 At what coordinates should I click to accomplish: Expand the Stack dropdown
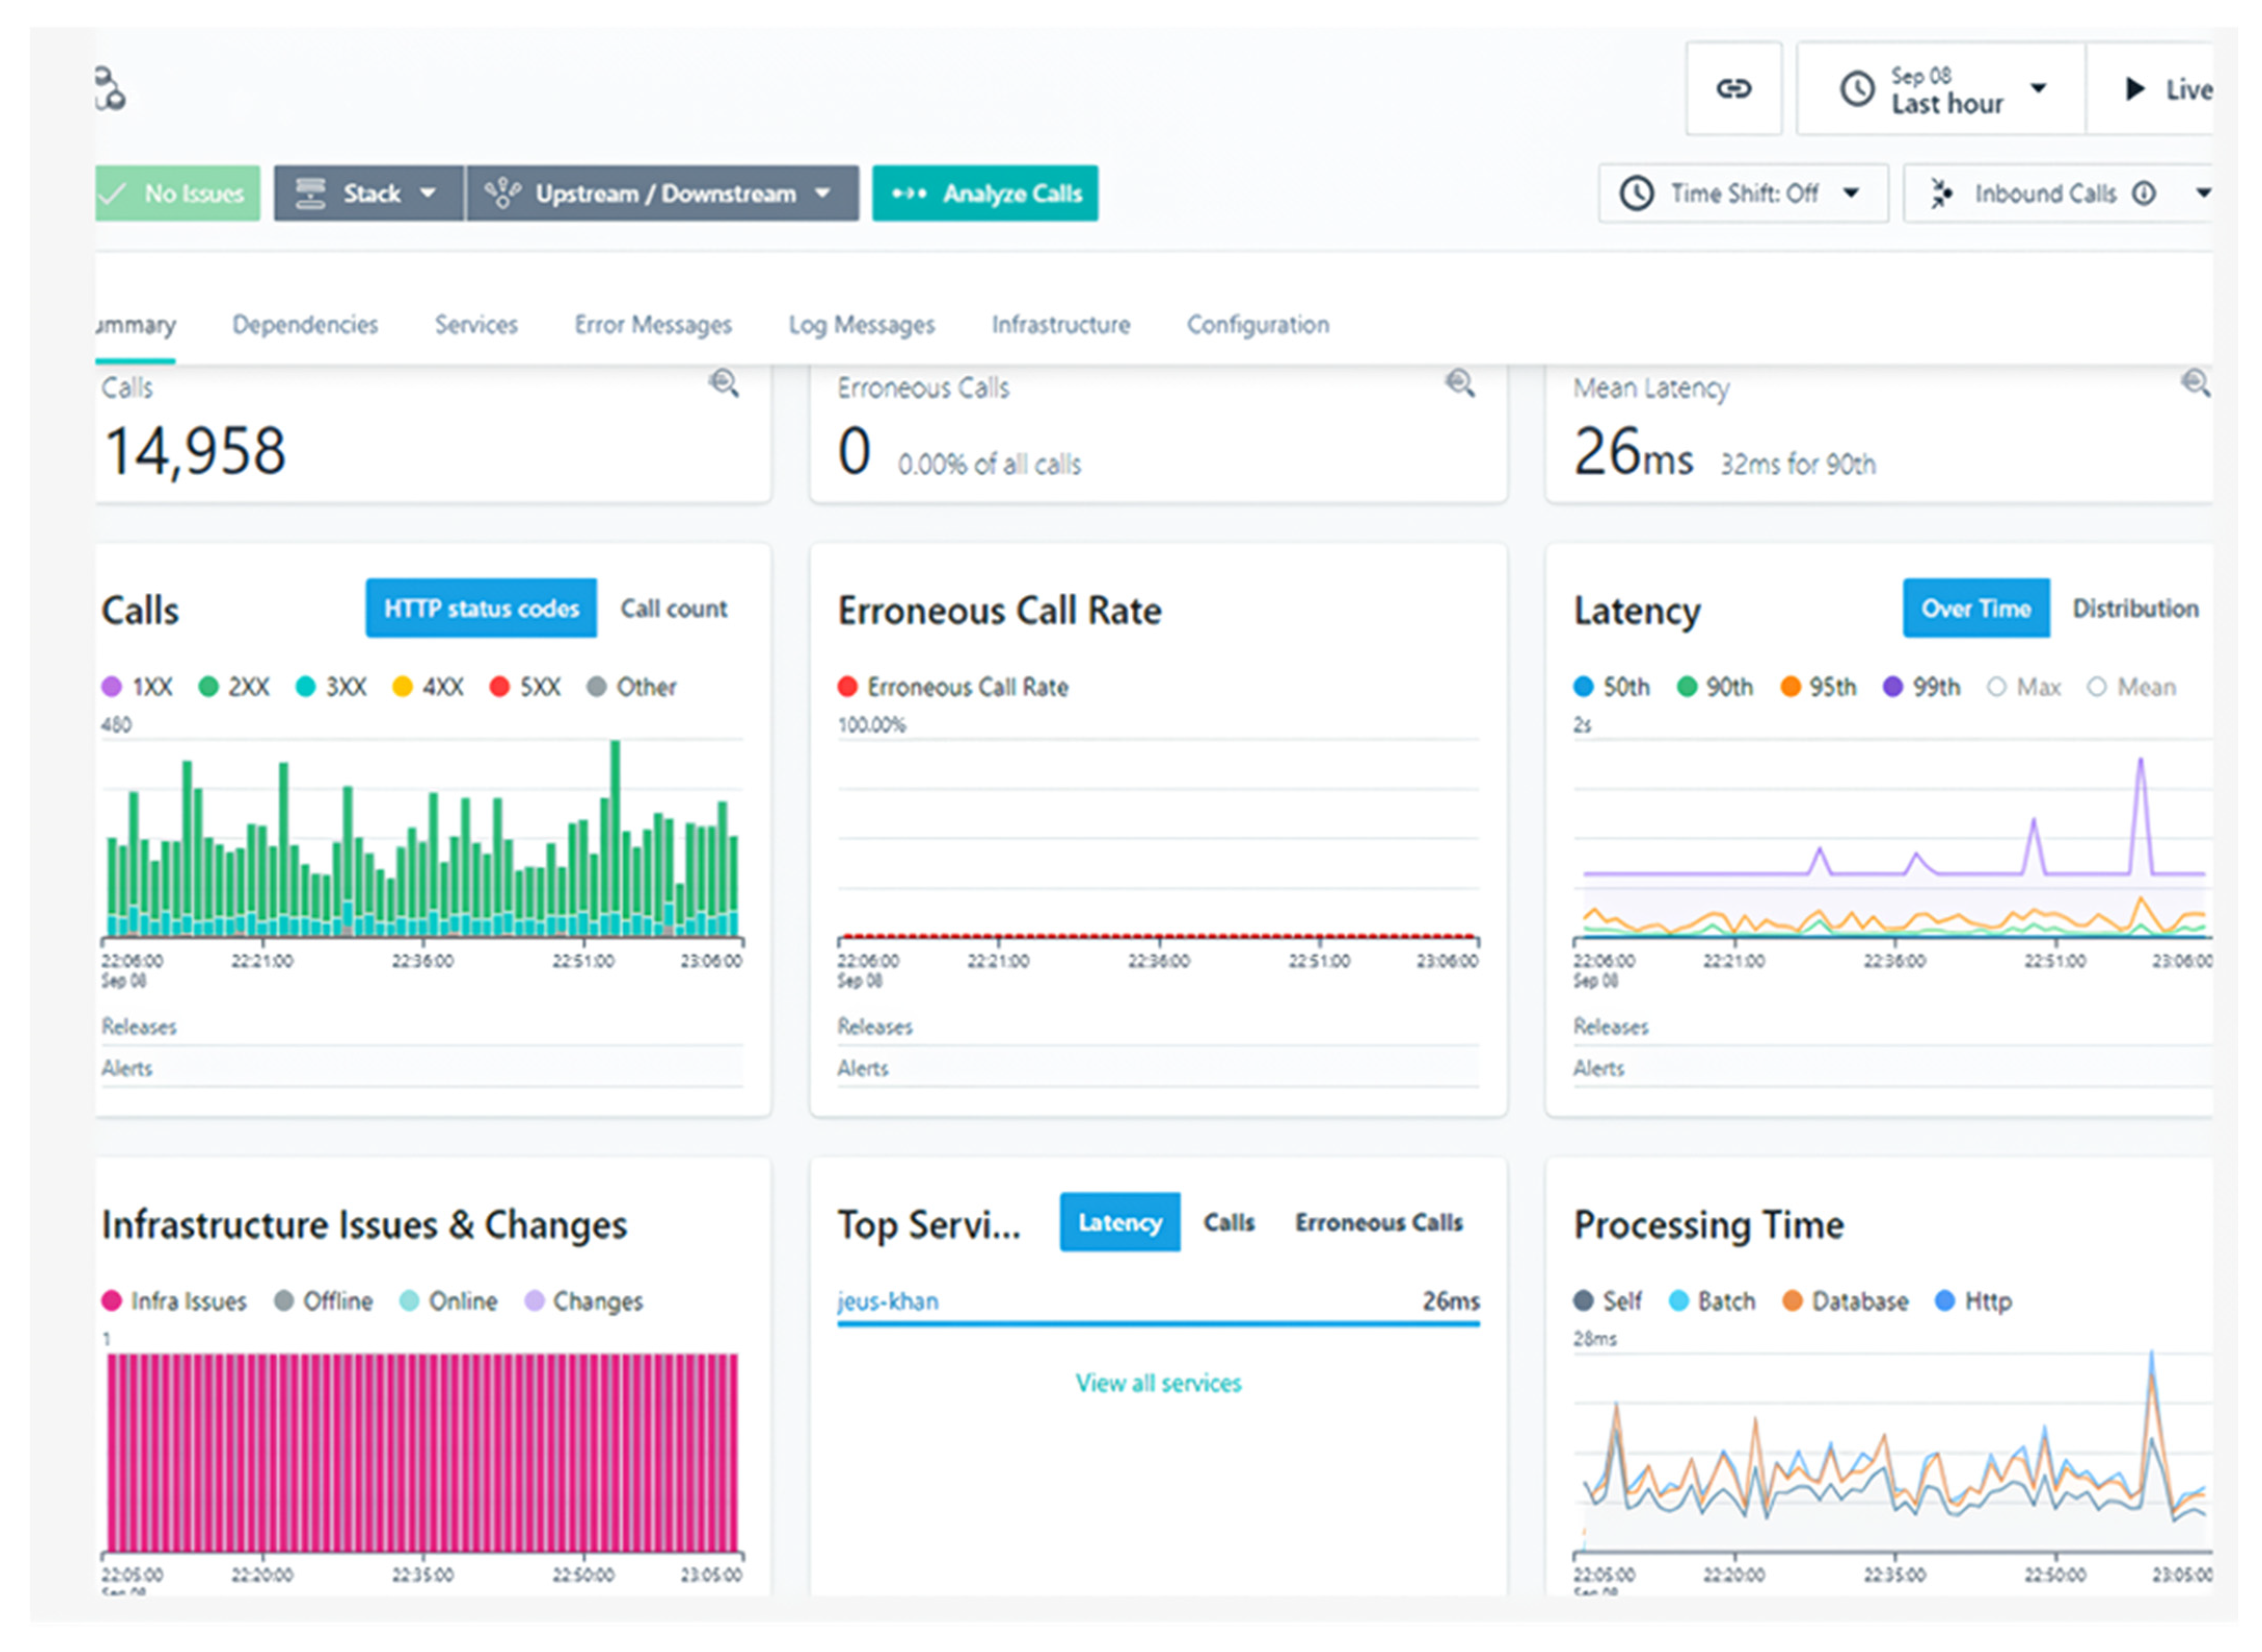[368, 193]
